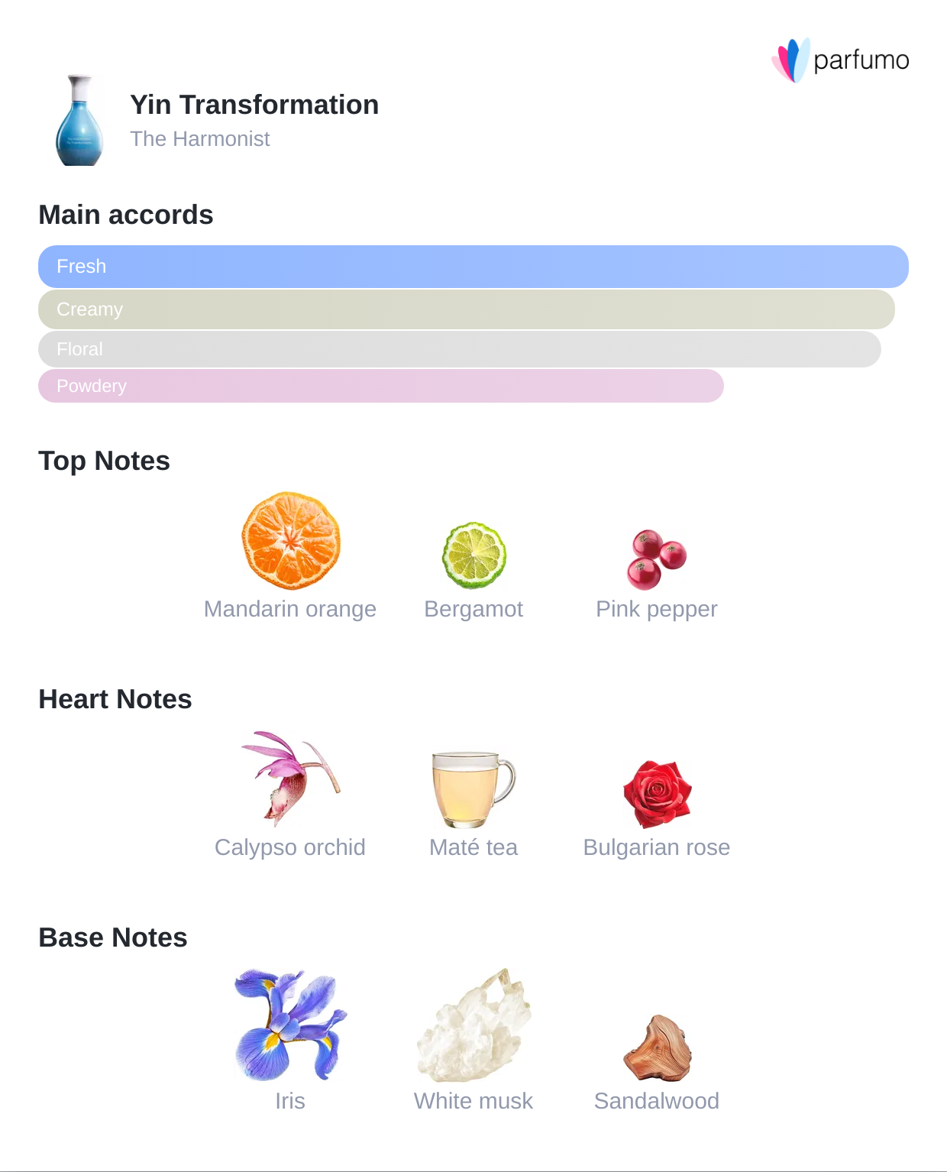947x1172 pixels.
Task: Click the Powdery accord bar
Action: (380, 386)
